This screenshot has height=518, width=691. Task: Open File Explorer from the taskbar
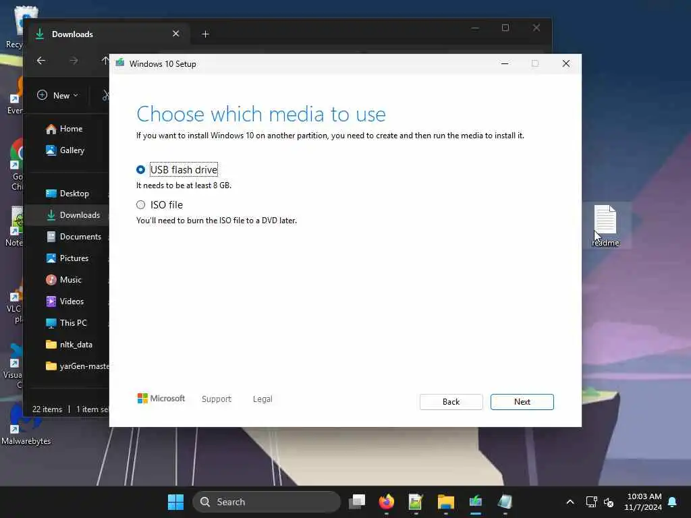(x=445, y=502)
